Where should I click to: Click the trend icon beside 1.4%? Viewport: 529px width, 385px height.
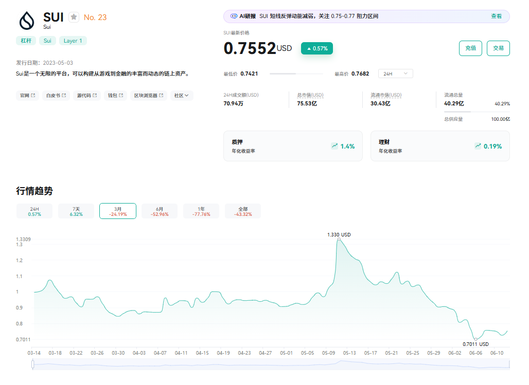pyautogui.click(x=334, y=146)
